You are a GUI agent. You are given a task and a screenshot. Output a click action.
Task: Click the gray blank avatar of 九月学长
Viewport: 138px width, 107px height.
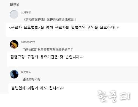(x=14, y=15)
